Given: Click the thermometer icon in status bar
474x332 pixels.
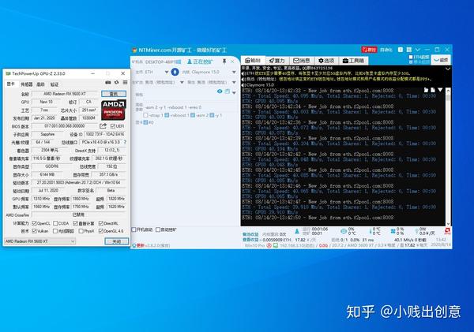Looking at the screenshot, I should tap(371, 232).
